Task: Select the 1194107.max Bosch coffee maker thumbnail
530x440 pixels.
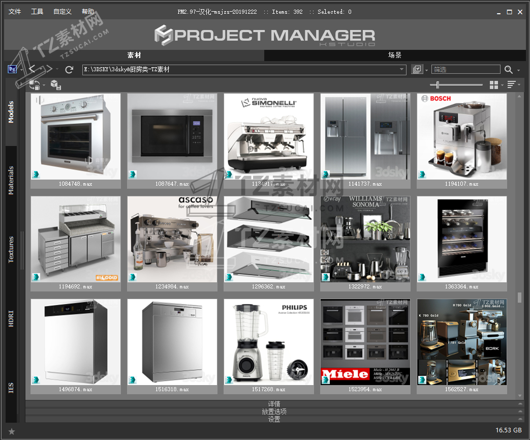Action: click(462, 136)
